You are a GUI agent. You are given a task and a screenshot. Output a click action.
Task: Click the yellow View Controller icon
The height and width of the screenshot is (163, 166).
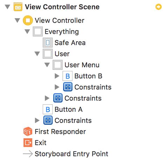pos(28,20)
